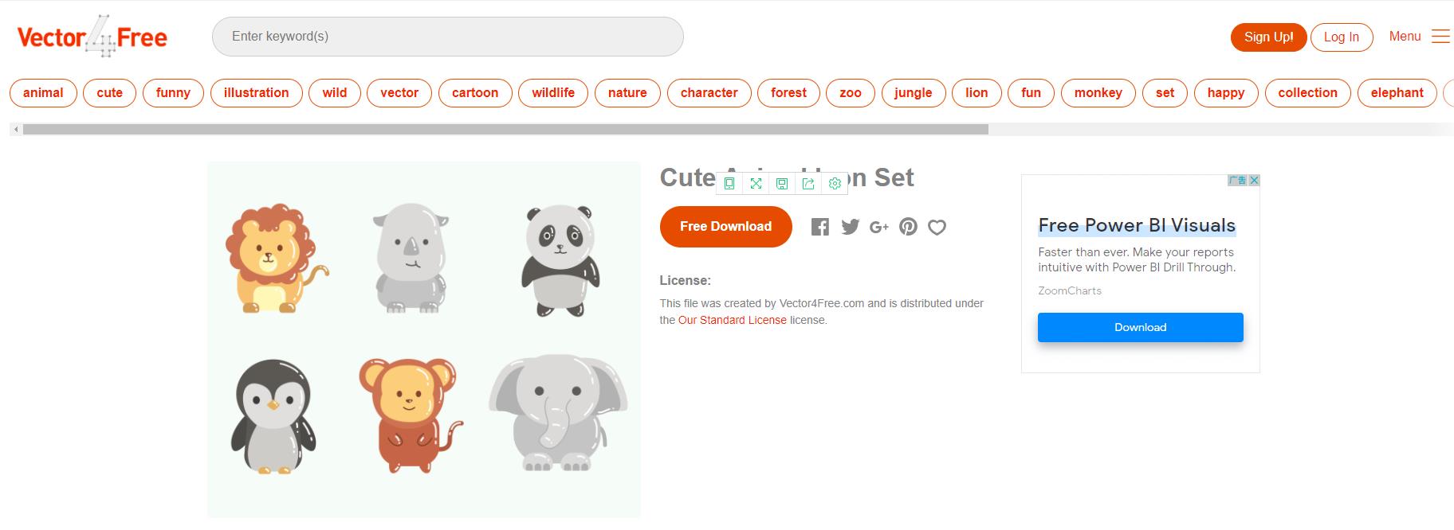The height and width of the screenshot is (530, 1454).
Task: Open the Our Standard License link
Action: click(x=732, y=320)
